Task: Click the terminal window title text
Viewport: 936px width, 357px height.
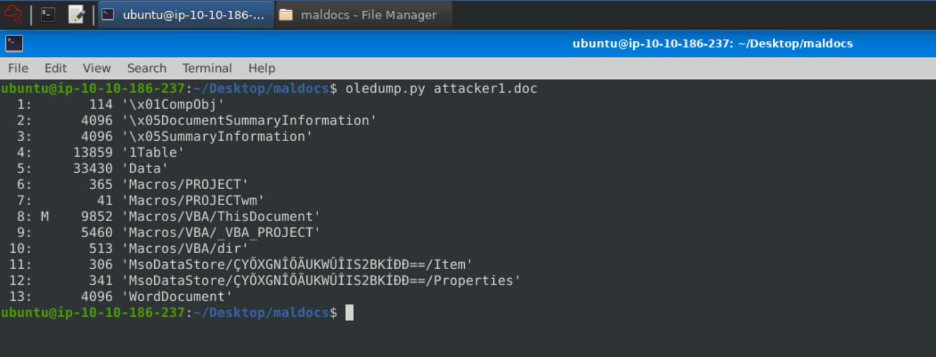Action: click(x=712, y=43)
